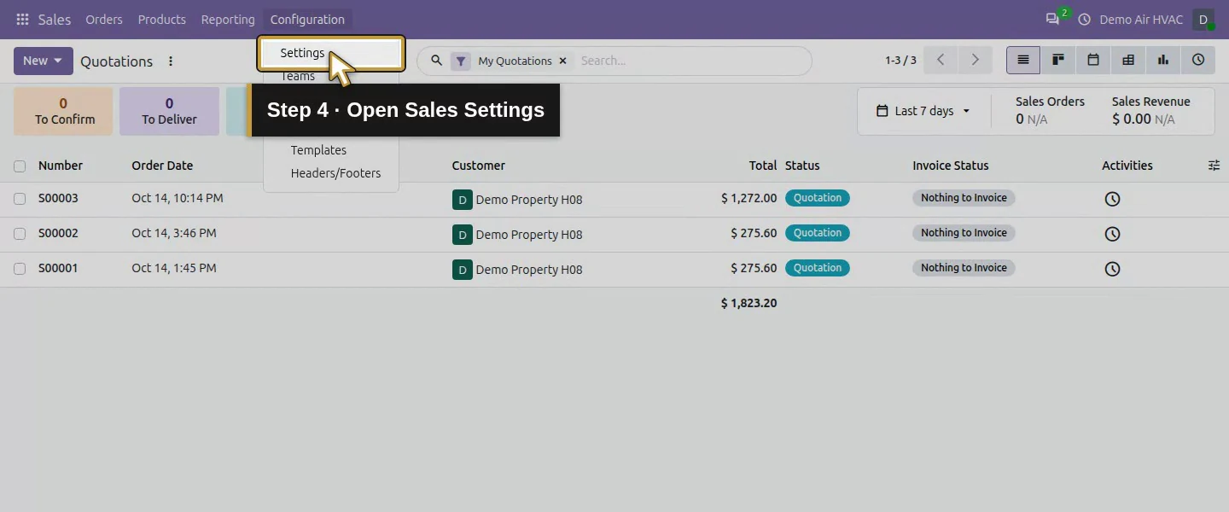Collapse the Configuration menu
The width and height of the screenshot is (1229, 512).
(307, 20)
